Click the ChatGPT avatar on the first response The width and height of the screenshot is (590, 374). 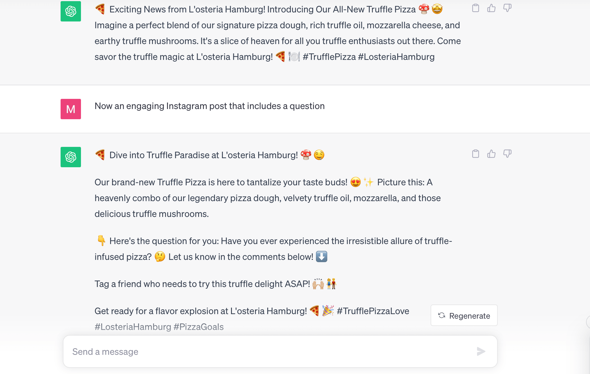click(x=70, y=11)
